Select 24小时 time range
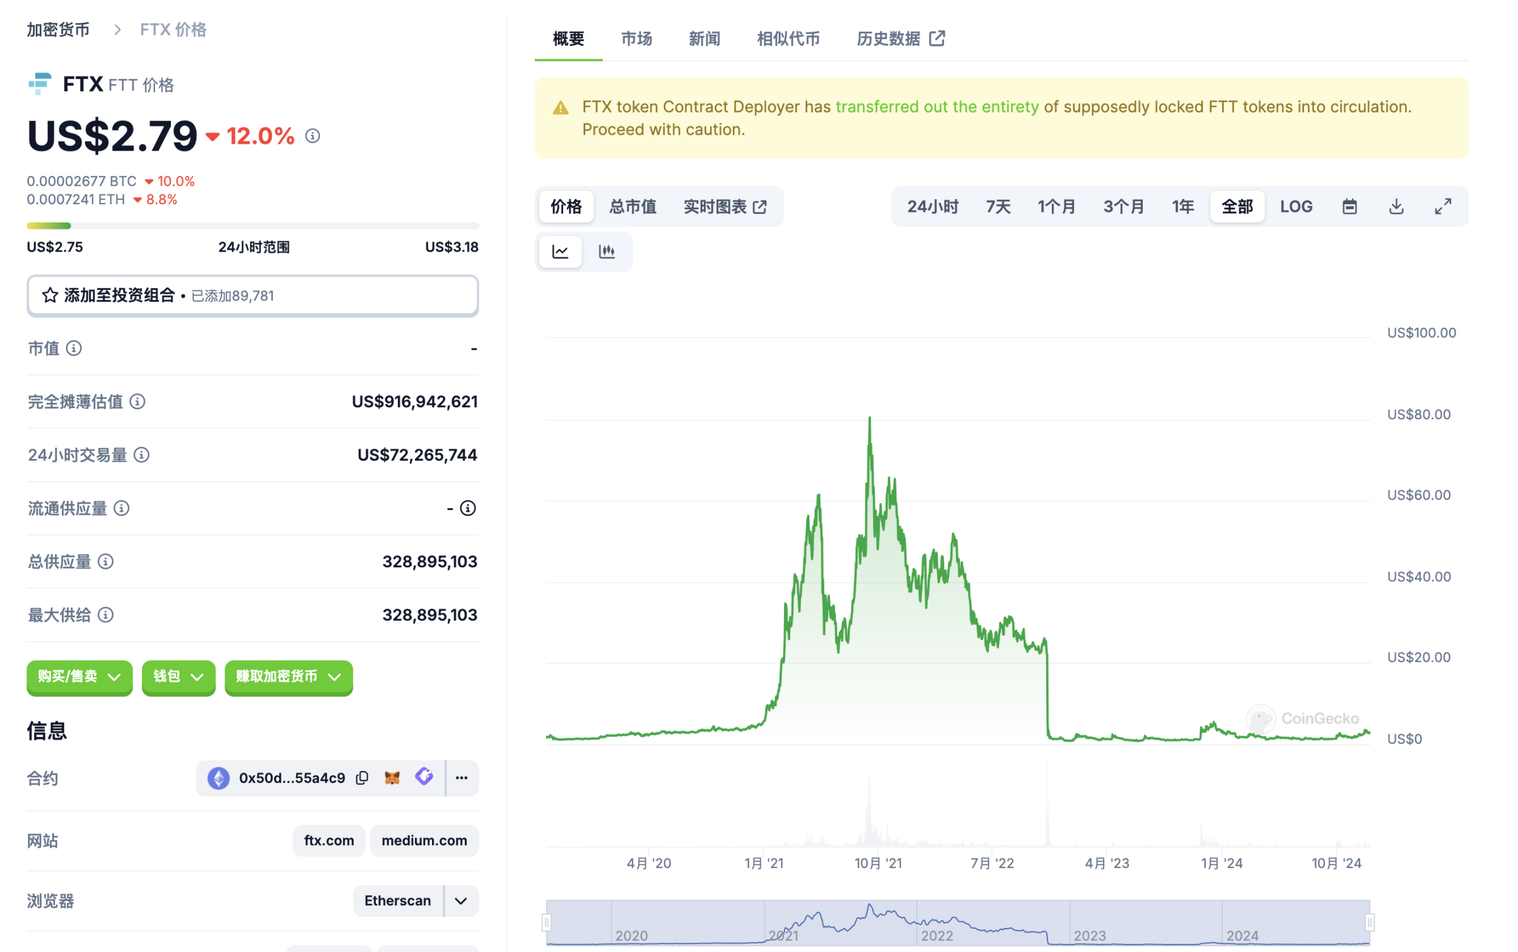Viewport: 1518px width, 952px height. [x=933, y=206]
